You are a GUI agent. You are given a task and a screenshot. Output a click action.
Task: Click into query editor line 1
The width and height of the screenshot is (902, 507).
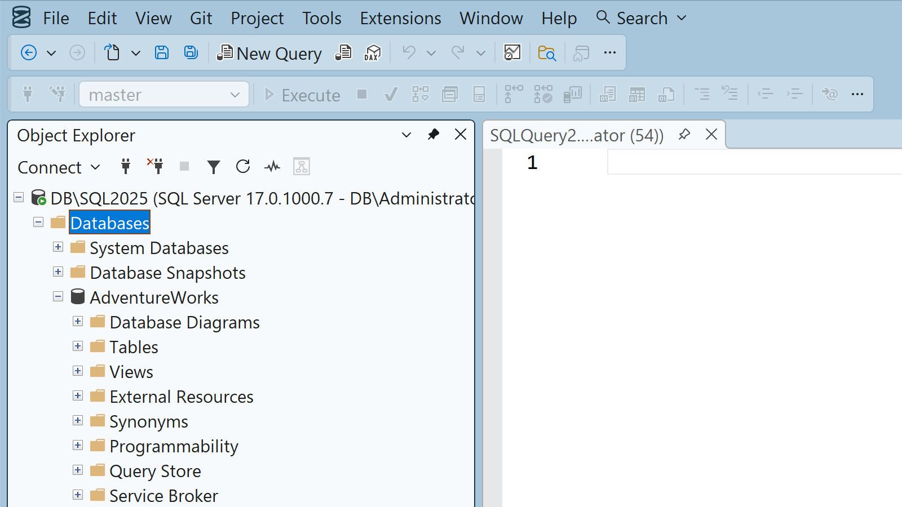pos(754,163)
